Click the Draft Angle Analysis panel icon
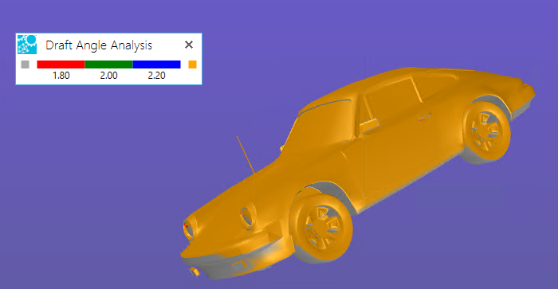Image resolution: width=558 pixels, height=289 pixels. click(27, 45)
